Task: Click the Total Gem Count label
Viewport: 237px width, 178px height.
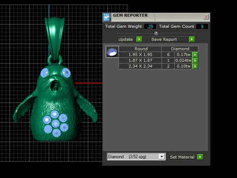Action: (177, 26)
